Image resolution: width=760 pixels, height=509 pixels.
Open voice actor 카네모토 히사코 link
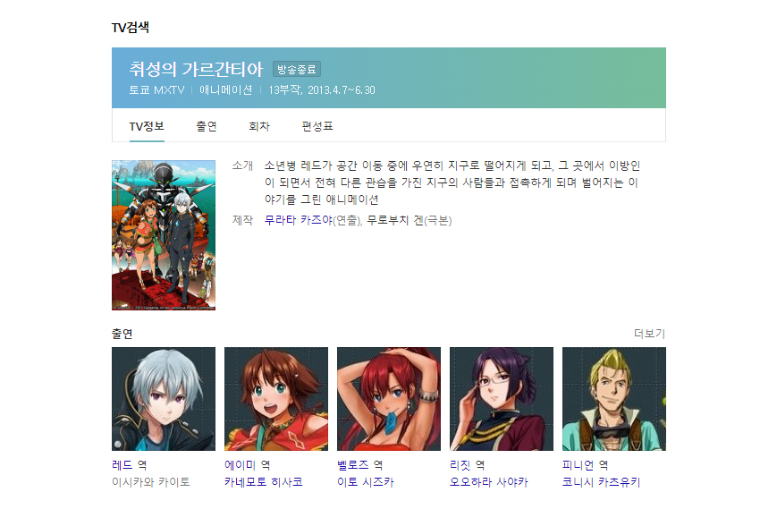coord(264,482)
